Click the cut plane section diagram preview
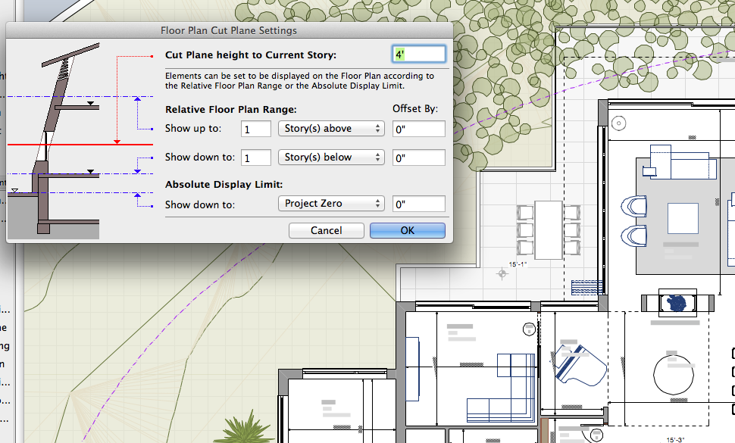This screenshot has width=735, height=443. (80, 141)
